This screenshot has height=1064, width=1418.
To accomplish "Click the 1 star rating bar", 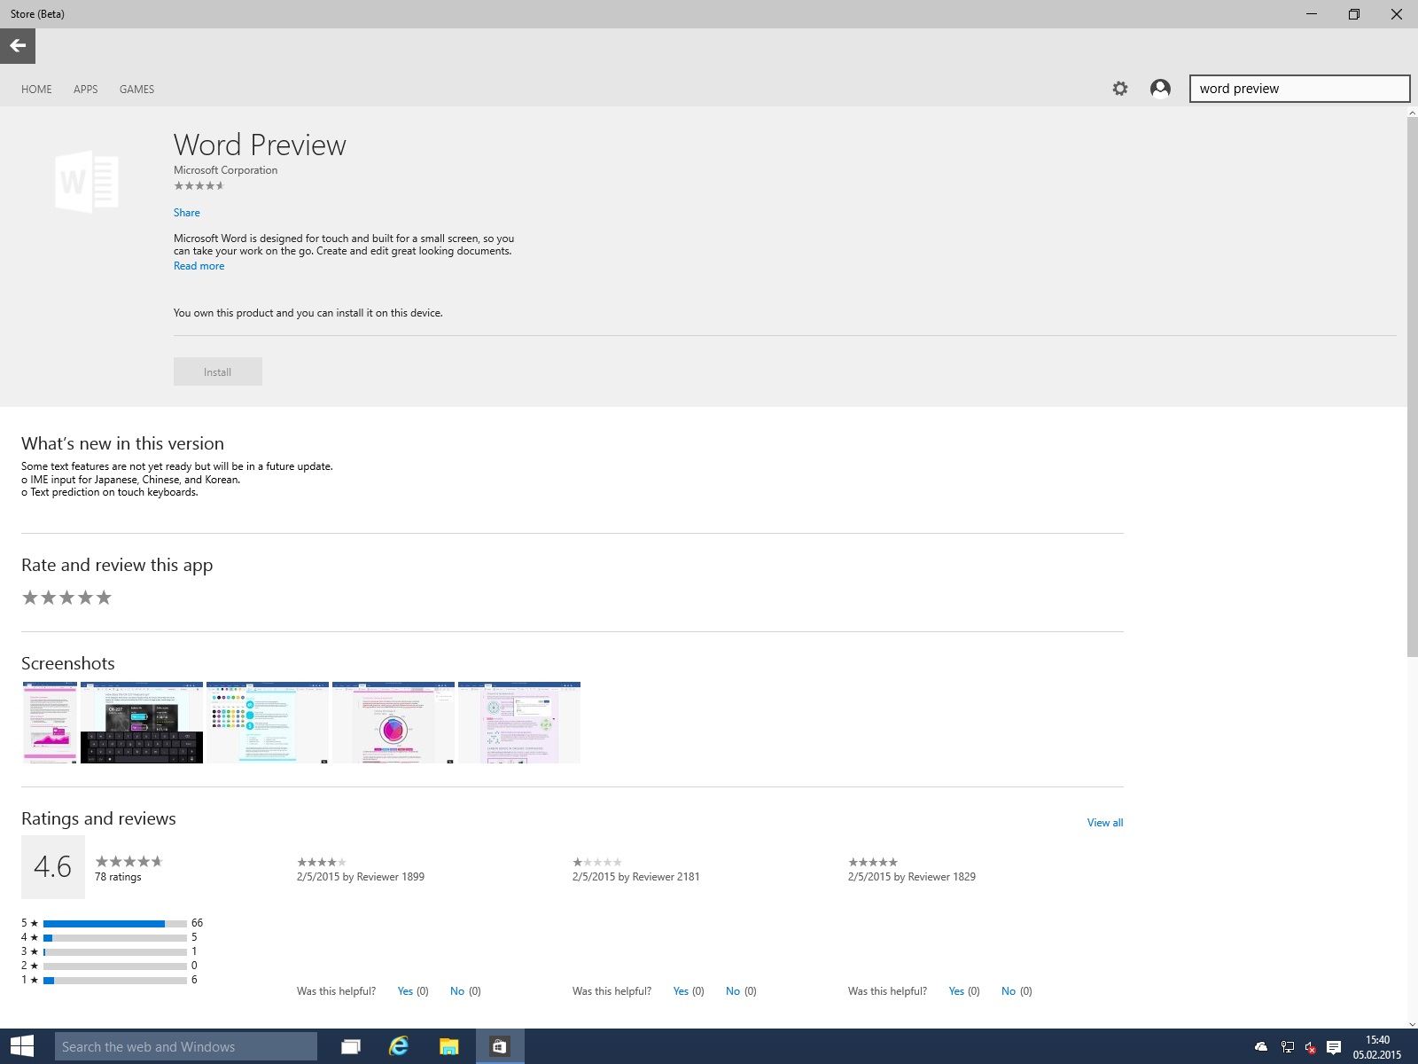I will coord(115,981).
